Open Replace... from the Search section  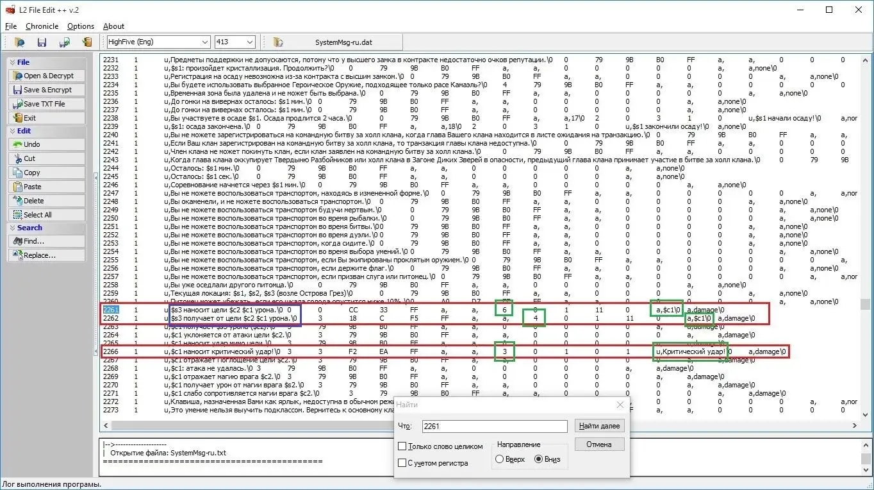tap(46, 255)
